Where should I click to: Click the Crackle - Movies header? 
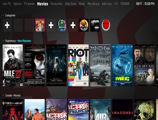pyautogui.click(x=13, y=95)
